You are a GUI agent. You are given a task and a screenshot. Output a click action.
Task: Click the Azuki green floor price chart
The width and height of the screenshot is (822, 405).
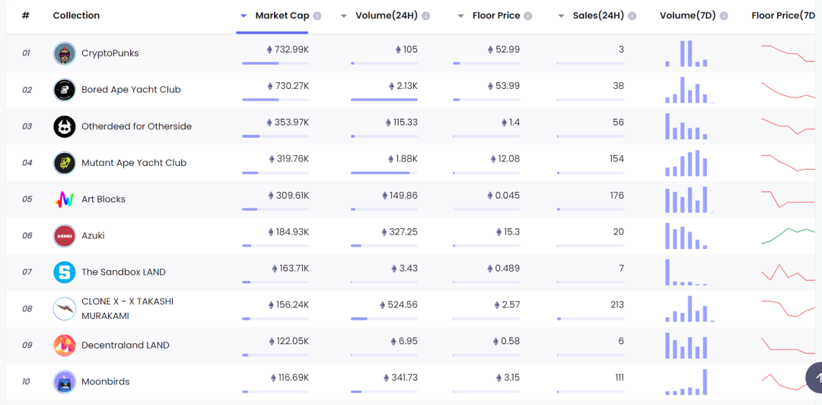pyautogui.click(x=788, y=234)
